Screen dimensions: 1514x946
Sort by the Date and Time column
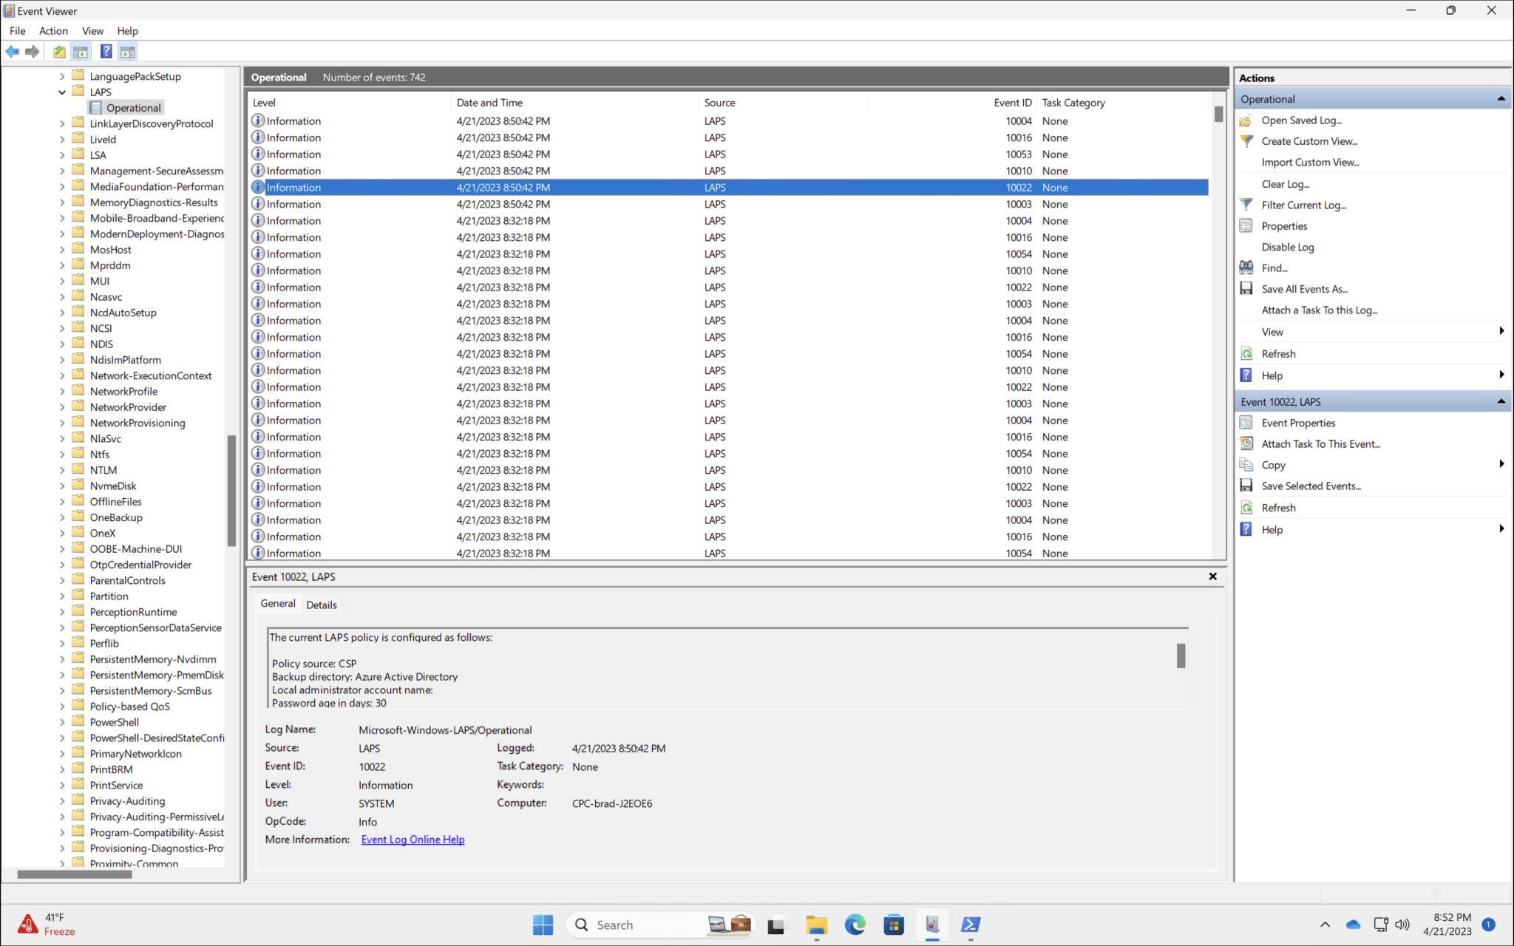[574, 103]
